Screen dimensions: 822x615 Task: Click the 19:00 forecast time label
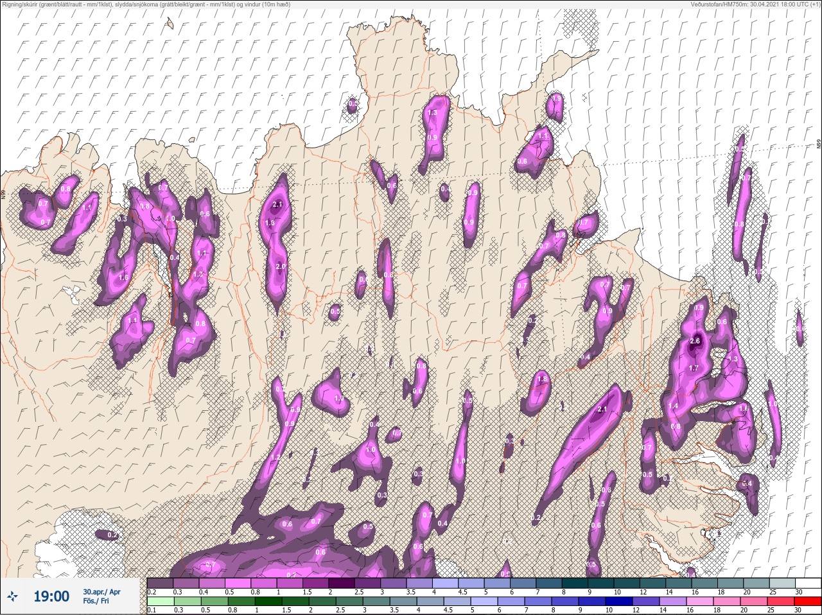(x=51, y=596)
